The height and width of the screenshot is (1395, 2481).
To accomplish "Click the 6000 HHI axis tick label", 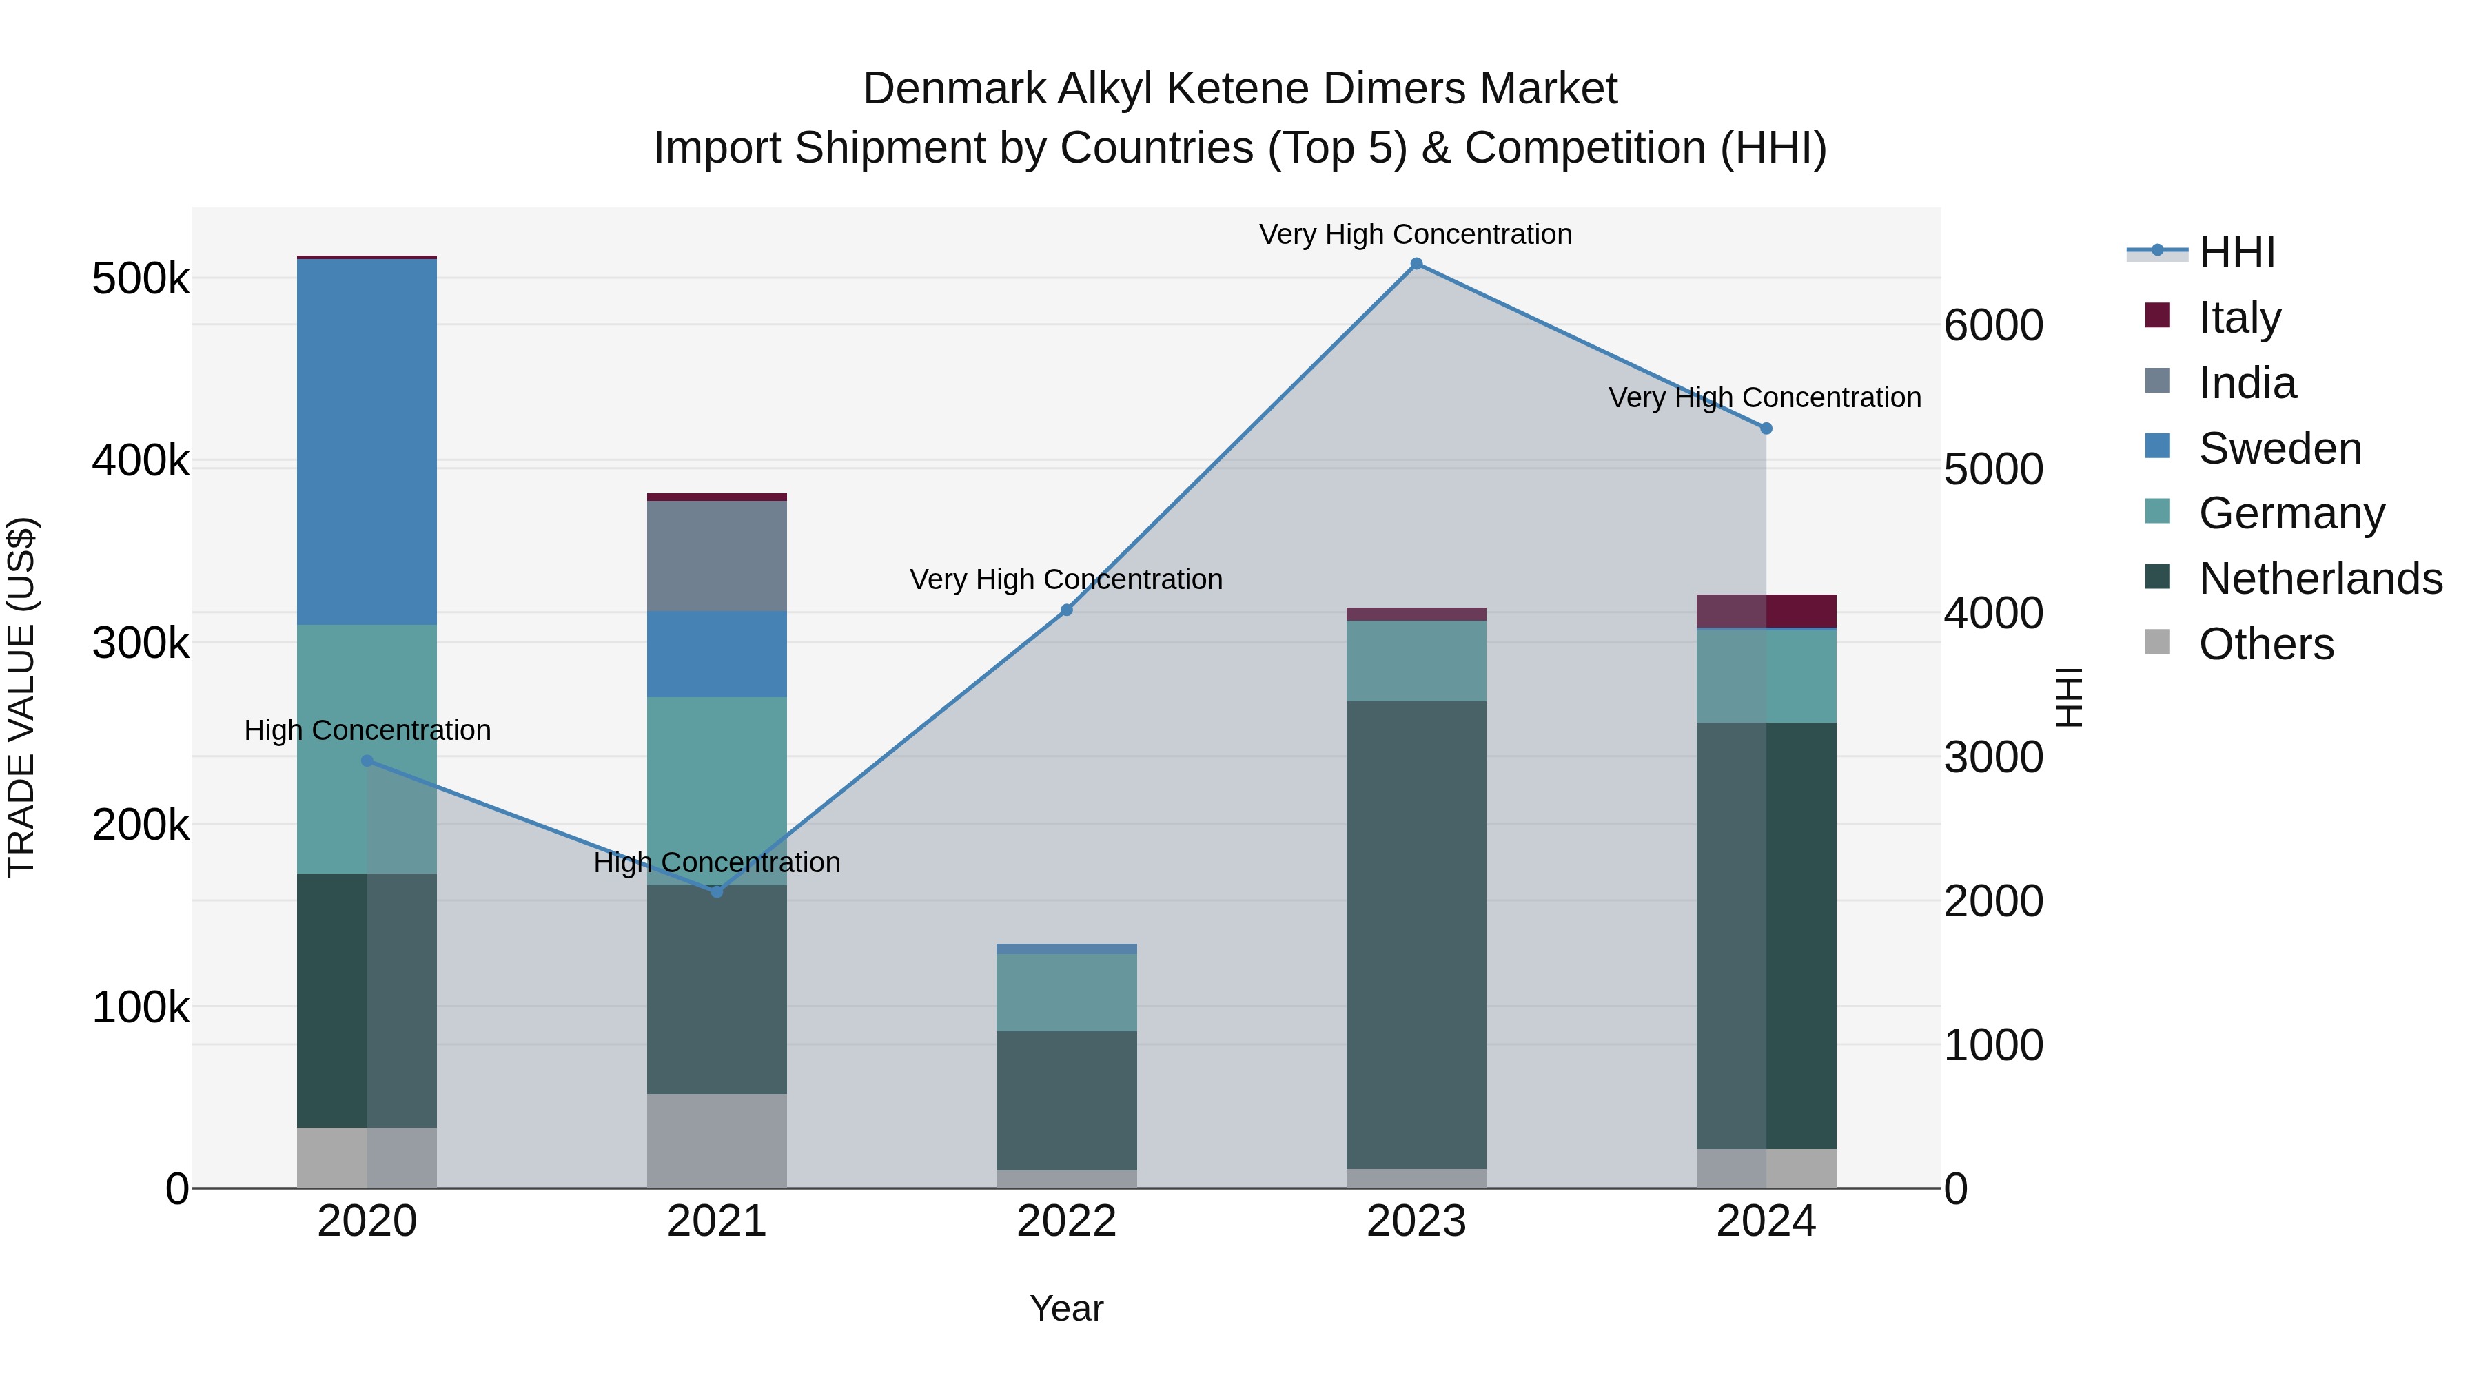I will tap(1994, 325).
